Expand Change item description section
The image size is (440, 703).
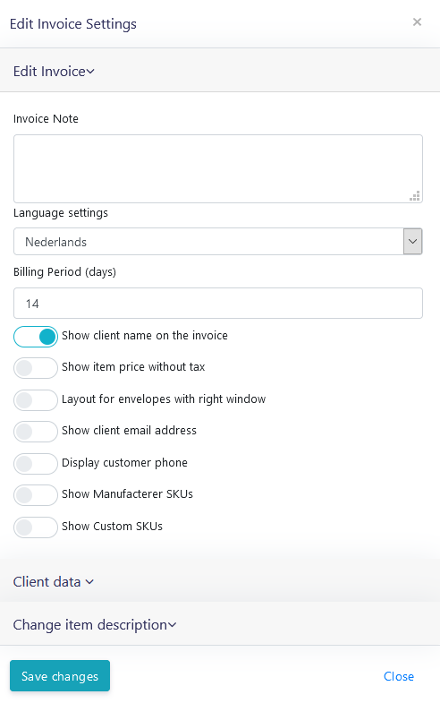coord(220,624)
